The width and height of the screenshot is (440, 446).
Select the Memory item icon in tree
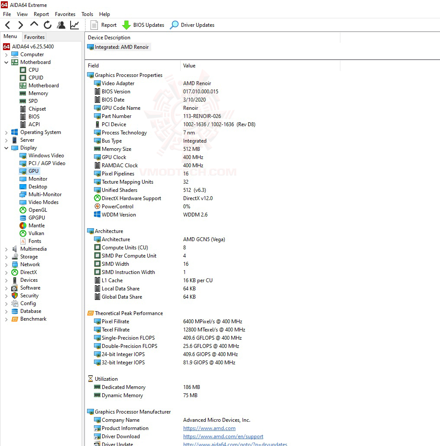click(23, 93)
